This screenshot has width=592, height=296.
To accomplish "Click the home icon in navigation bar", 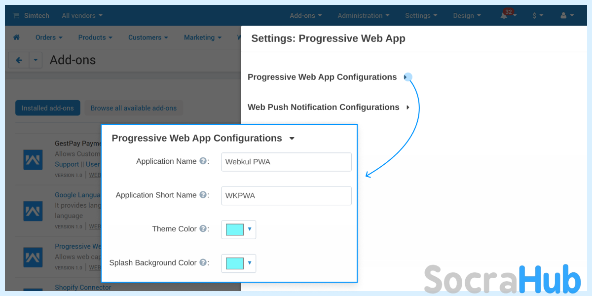I will 16,37.
